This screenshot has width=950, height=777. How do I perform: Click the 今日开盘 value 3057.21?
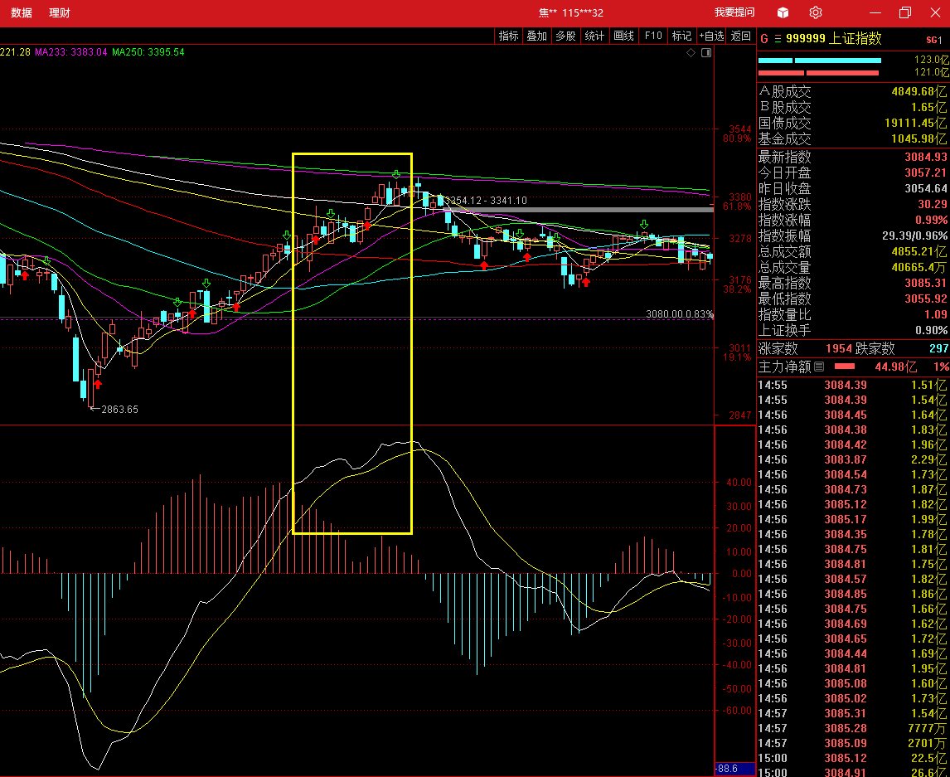(925, 173)
